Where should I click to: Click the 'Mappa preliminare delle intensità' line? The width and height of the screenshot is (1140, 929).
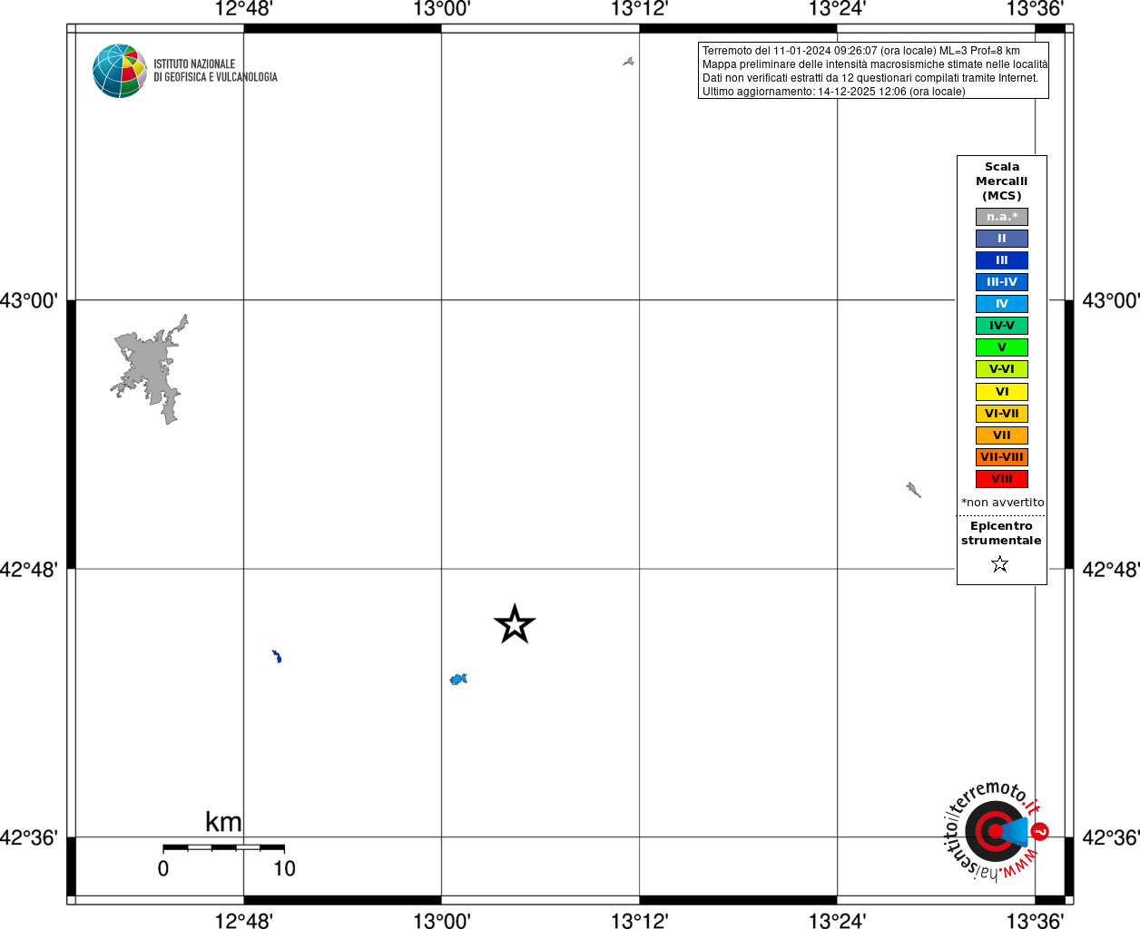(874, 64)
